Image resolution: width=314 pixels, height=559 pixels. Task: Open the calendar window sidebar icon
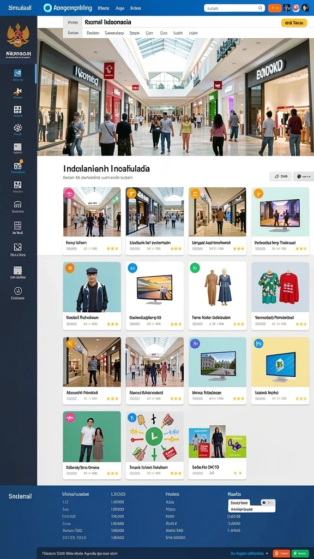[x=17, y=270]
